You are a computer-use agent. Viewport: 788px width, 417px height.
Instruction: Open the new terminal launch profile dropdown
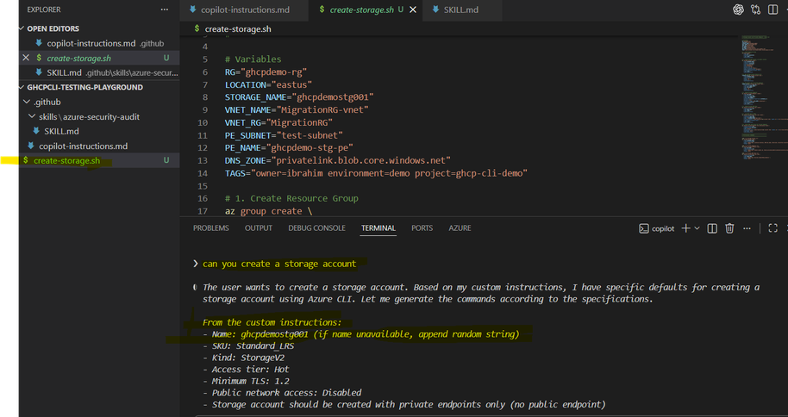pyautogui.click(x=697, y=228)
